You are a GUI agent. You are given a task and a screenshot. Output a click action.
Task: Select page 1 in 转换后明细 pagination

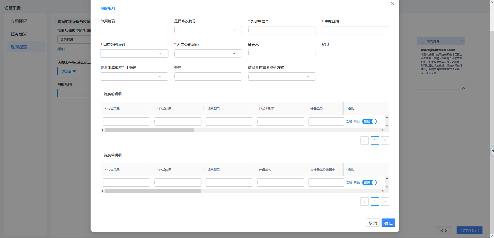(375, 202)
